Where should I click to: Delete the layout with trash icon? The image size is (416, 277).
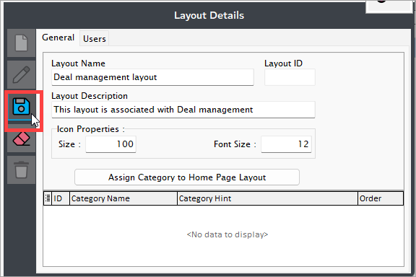[21, 170]
